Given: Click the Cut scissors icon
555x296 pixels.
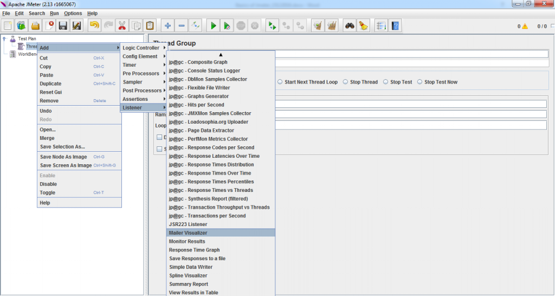Looking at the screenshot, I should 122,25.
